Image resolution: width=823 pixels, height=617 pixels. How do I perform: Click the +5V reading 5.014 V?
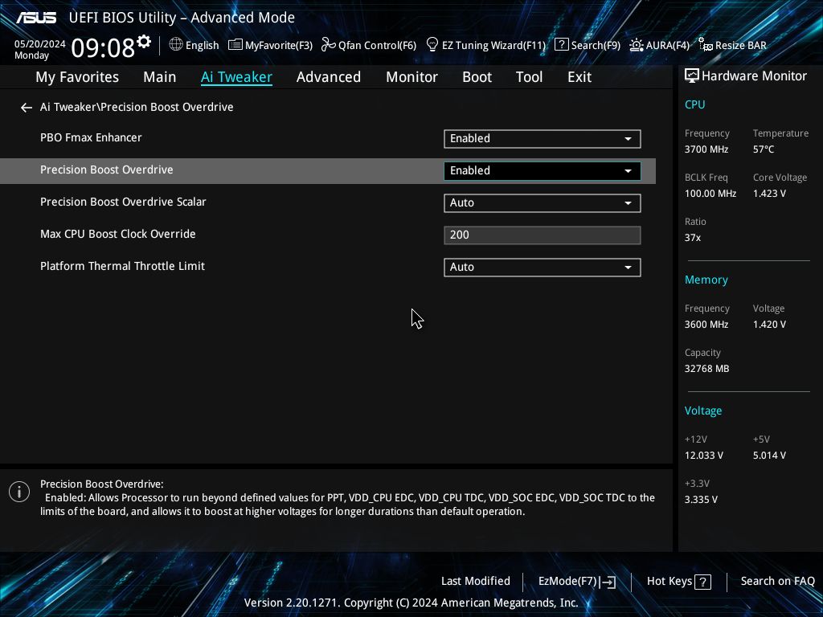769,456
